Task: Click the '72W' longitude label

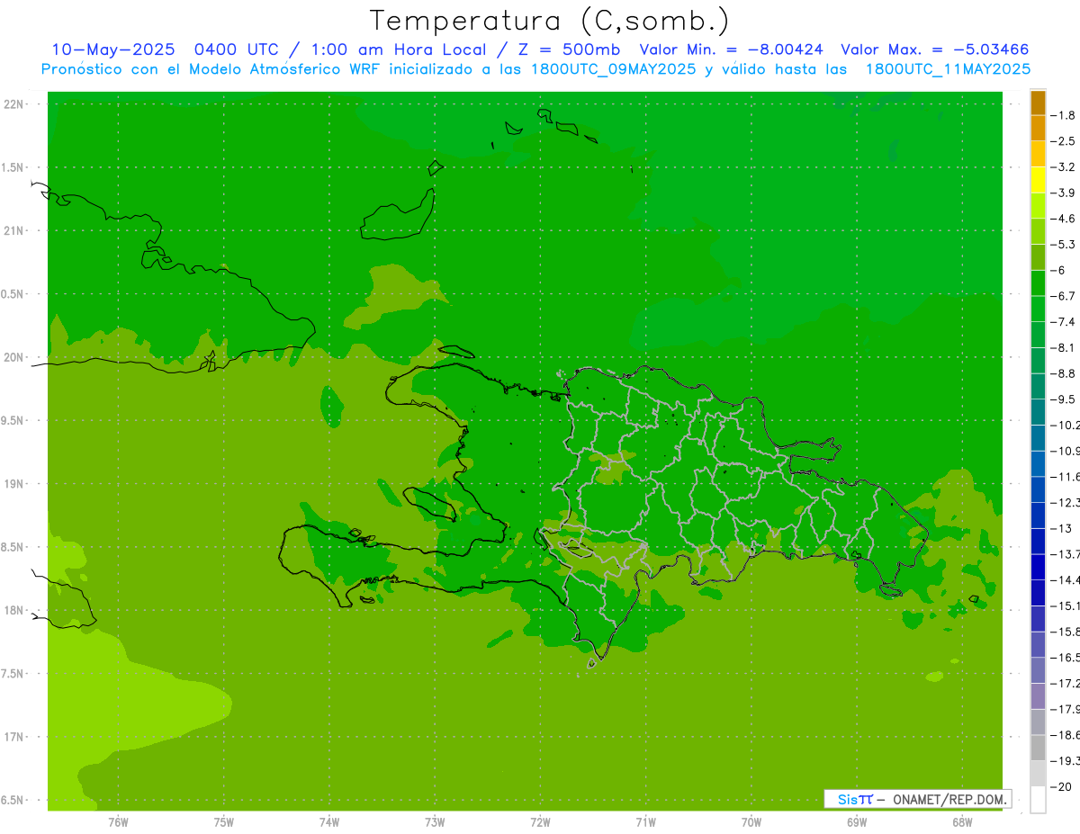Action: tap(541, 821)
